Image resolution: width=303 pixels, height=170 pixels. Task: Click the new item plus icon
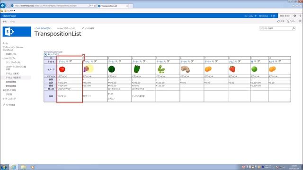tap(45, 55)
